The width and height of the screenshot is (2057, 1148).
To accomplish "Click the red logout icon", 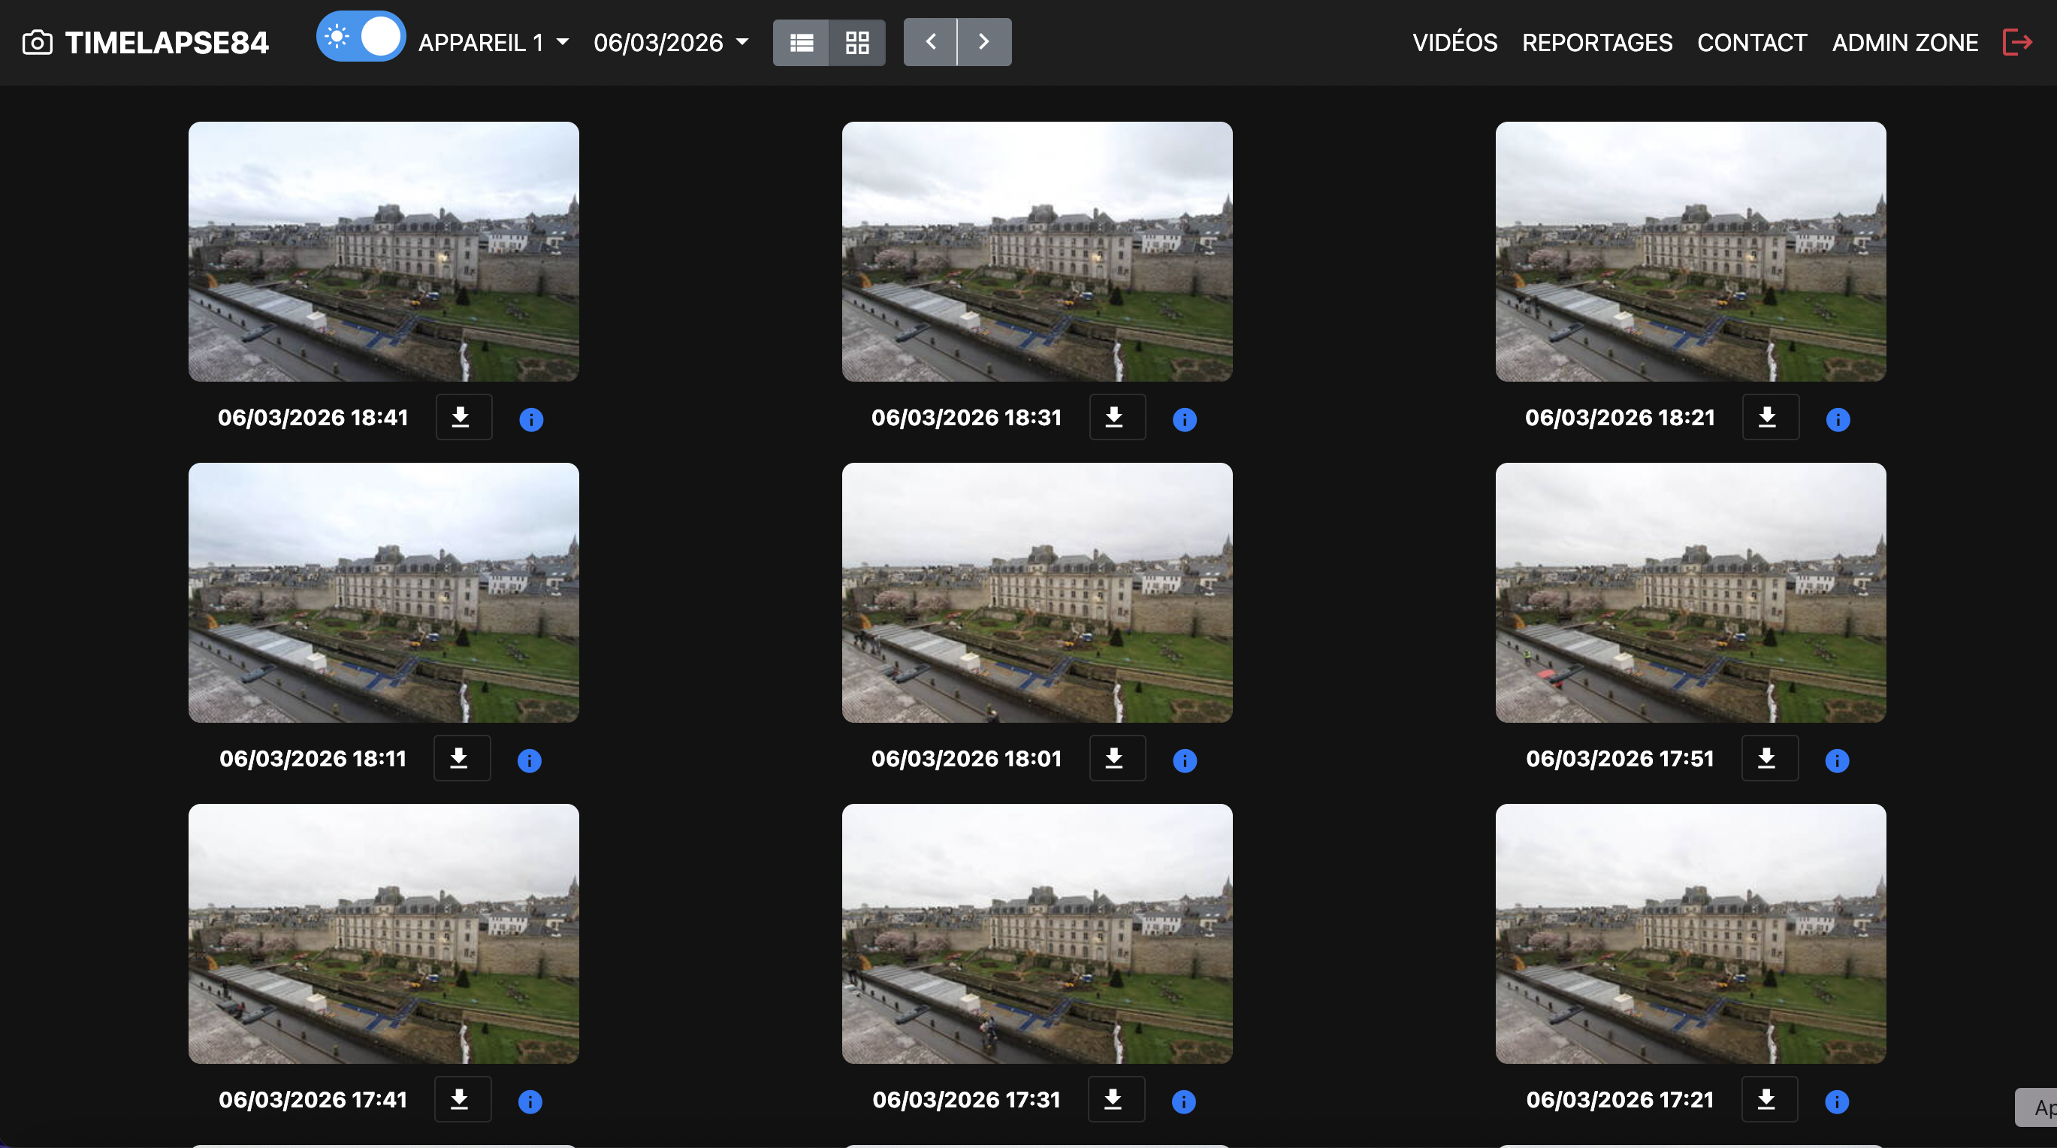I will point(2017,41).
